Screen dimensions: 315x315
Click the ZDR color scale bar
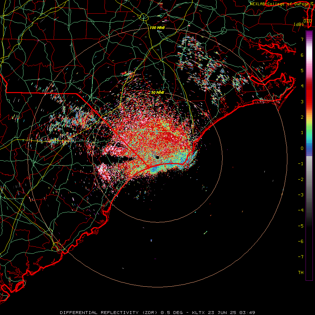pyautogui.click(x=309, y=155)
